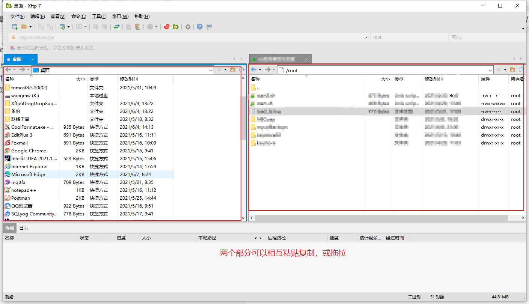This screenshot has width=529, height=304.
Task: Click the blue-green transfer arrows toolbar icon
Action: (117, 27)
